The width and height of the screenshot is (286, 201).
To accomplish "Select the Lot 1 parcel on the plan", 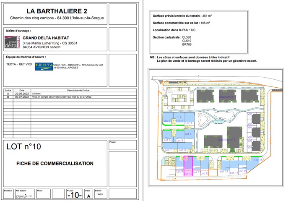I will coord(167,121).
